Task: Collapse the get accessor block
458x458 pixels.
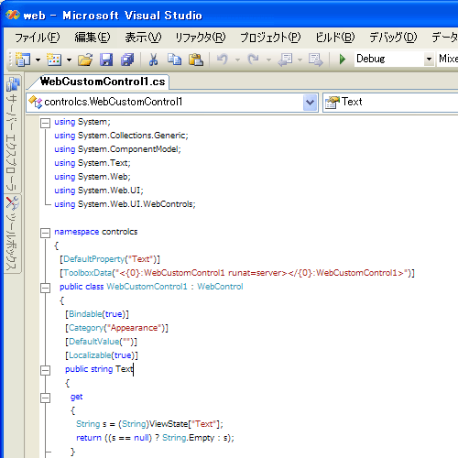Action: click(x=45, y=398)
